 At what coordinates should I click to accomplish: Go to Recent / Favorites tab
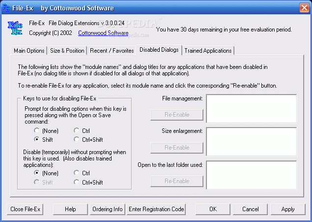click(x=112, y=51)
